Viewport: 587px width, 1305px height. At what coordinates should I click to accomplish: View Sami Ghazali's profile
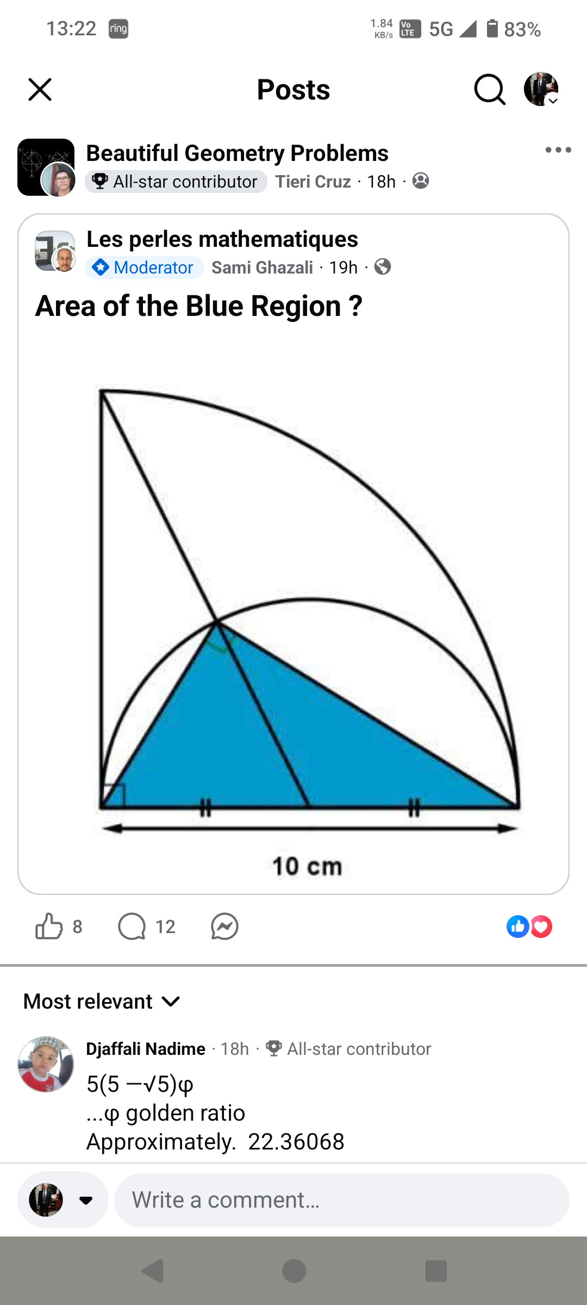point(262,268)
